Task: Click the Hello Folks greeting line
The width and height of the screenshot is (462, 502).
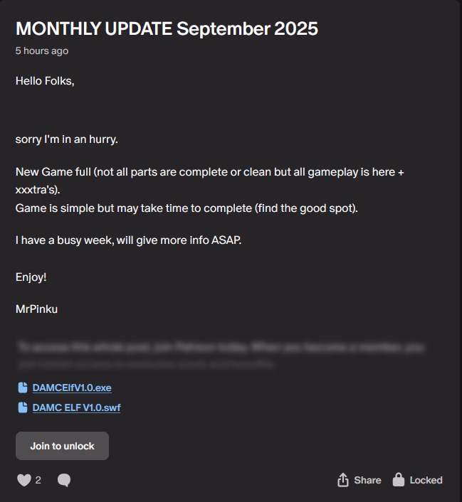Action: (x=45, y=81)
